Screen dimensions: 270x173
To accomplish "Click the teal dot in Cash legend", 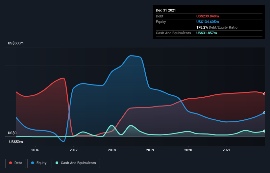I will (57, 163).
